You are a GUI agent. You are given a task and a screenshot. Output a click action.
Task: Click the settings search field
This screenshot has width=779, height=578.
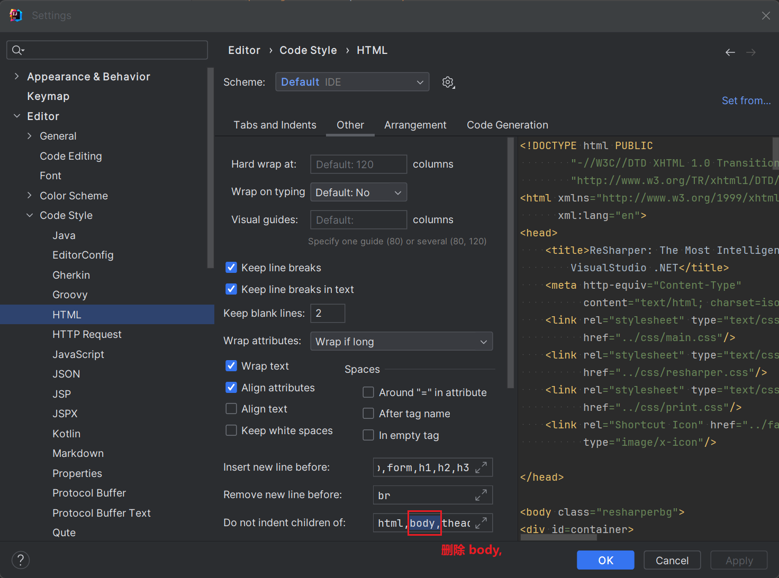107,50
